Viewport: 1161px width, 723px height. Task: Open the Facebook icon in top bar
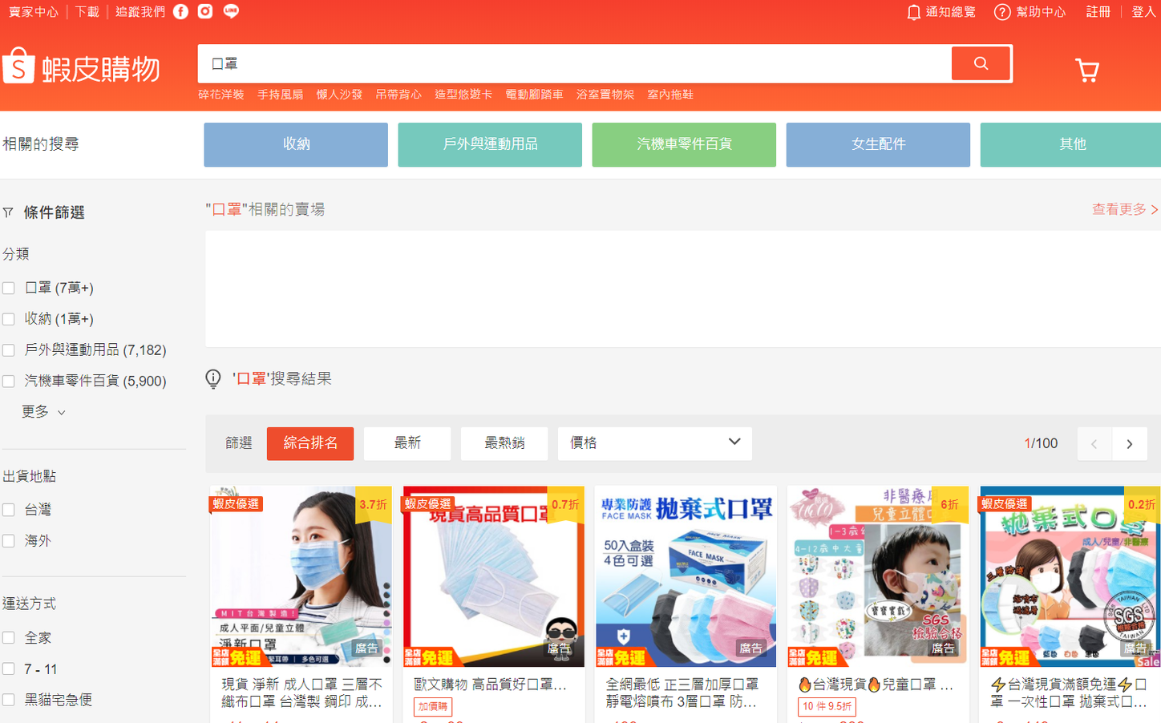(x=181, y=11)
